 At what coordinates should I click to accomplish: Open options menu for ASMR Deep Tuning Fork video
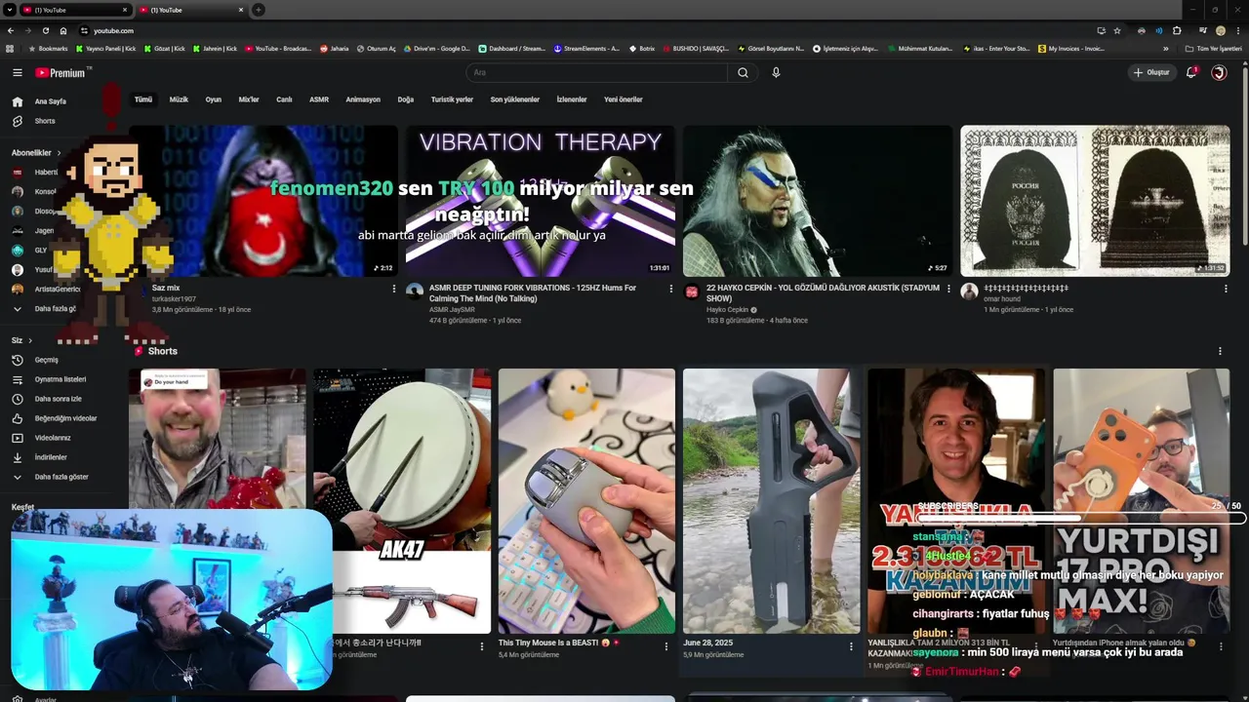(671, 289)
